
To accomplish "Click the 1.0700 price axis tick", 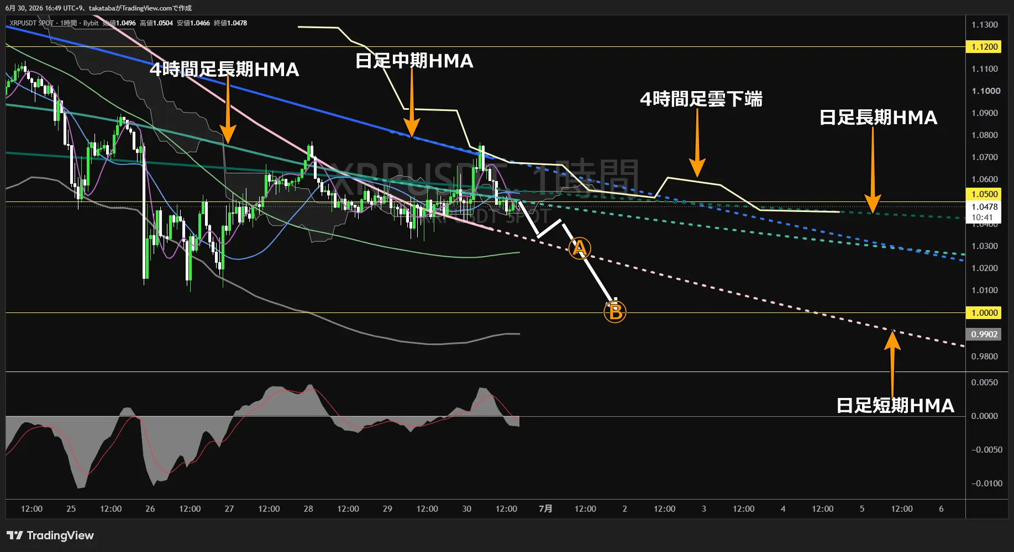I will click(x=985, y=157).
